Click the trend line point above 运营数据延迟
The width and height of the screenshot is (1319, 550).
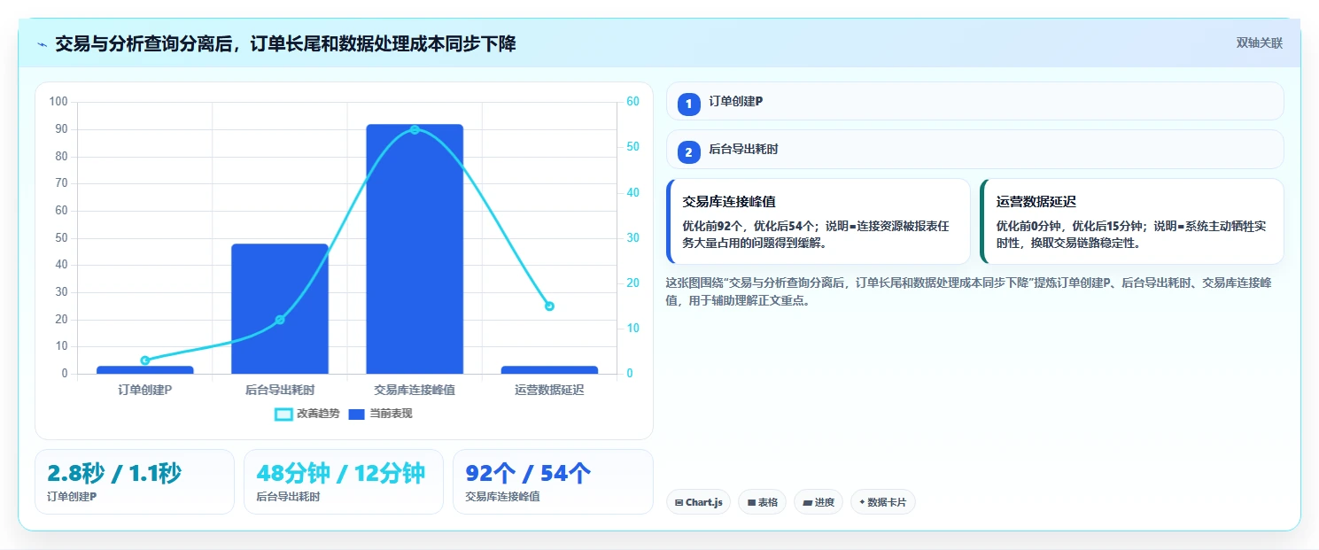[x=549, y=306]
